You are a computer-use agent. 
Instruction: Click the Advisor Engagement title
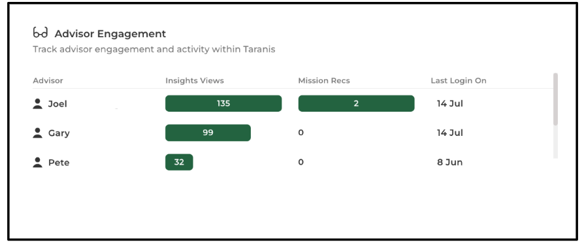[110, 33]
